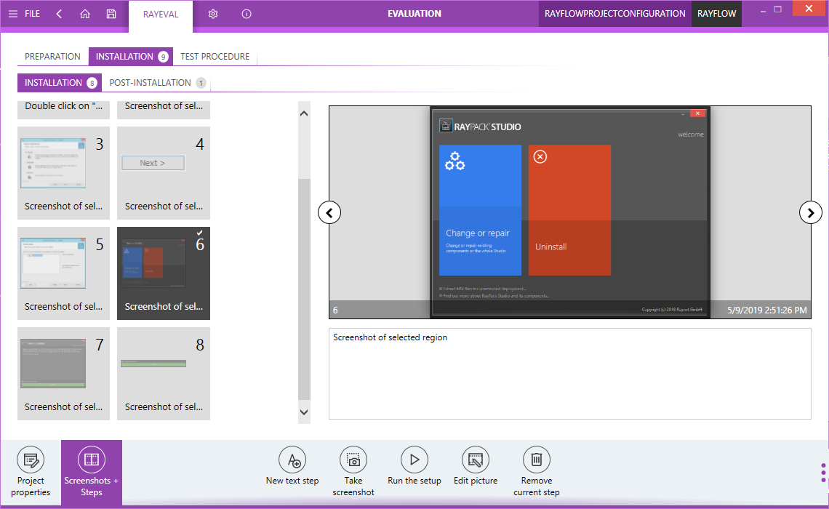
Task: Click Run the setup
Action: coord(414,466)
